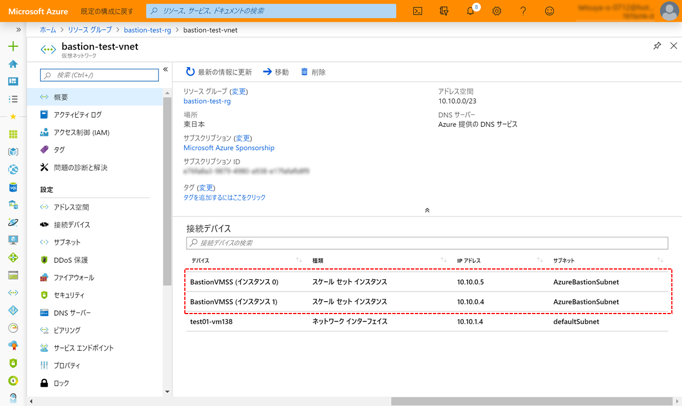This screenshot has width=682, height=406.
Task: Focus the 接続デバイスの検索 filter box
Action: [x=427, y=243]
